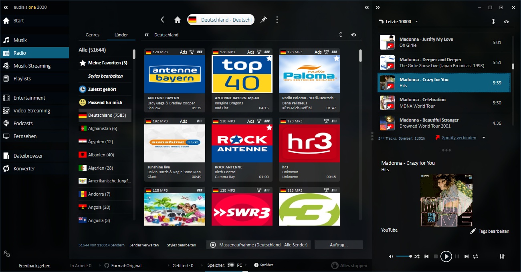This screenshot has width=521, height=272.
Task: Open the Entertainment section
Action: click(x=34, y=98)
